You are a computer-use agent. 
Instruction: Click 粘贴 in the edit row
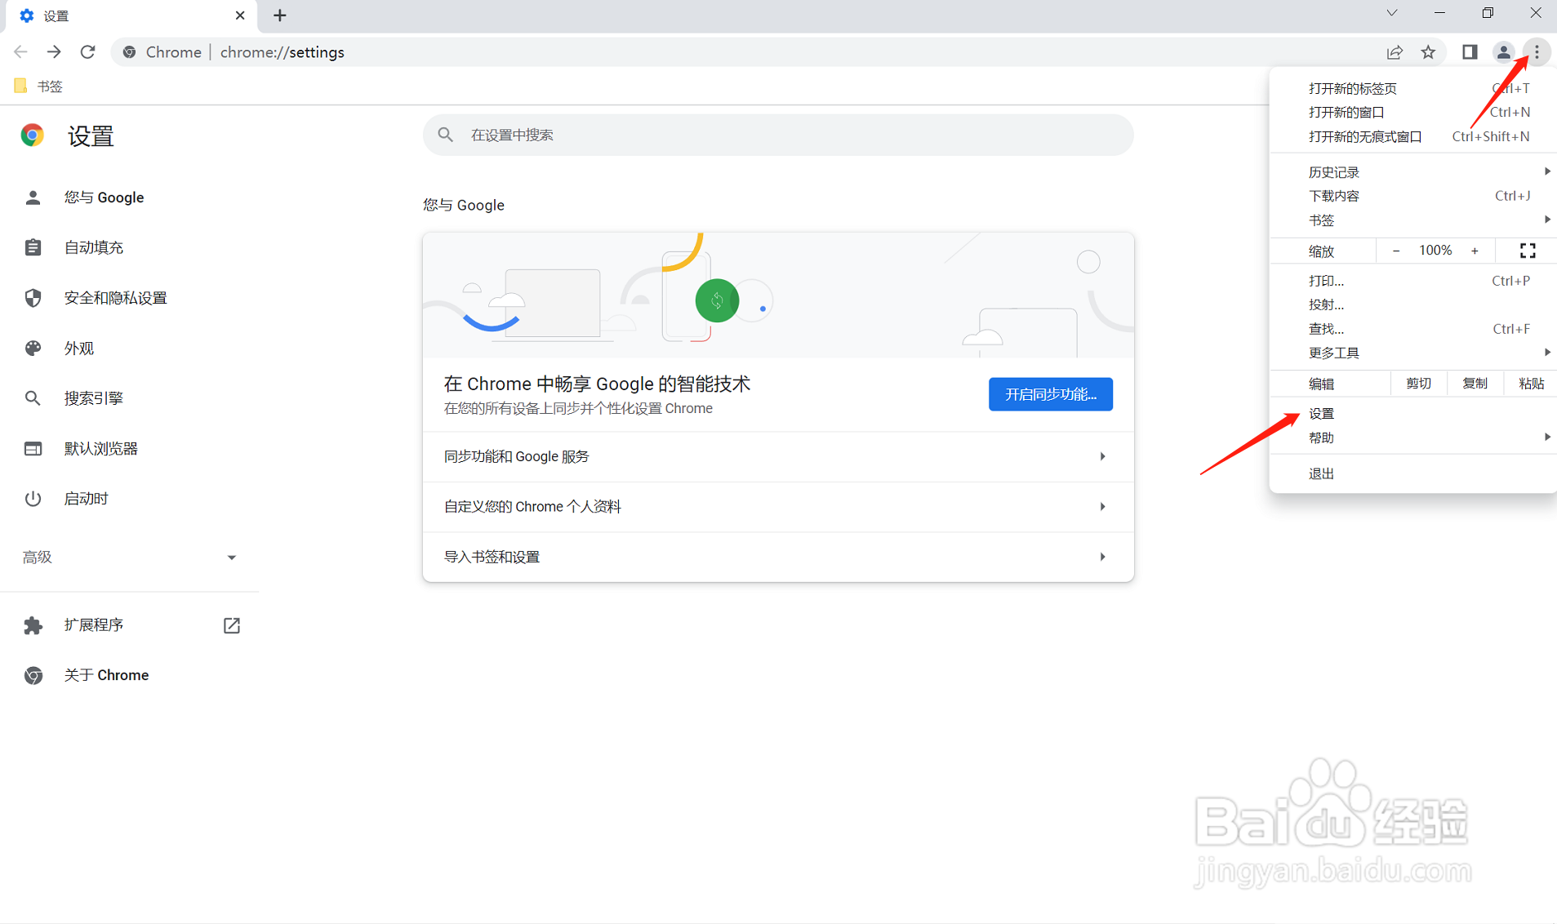(x=1531, y=384)
